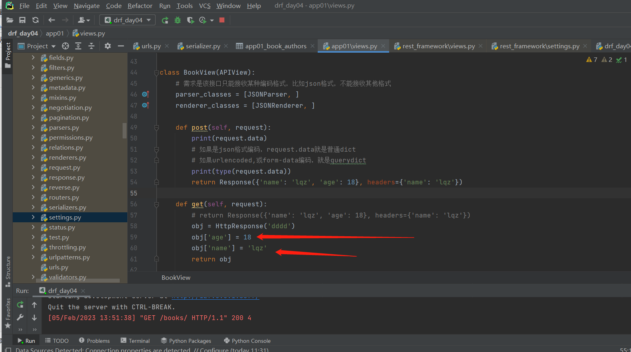Navigate forward with right arrow icon
The width and height of the screenshot is (631, 352).
65,20
